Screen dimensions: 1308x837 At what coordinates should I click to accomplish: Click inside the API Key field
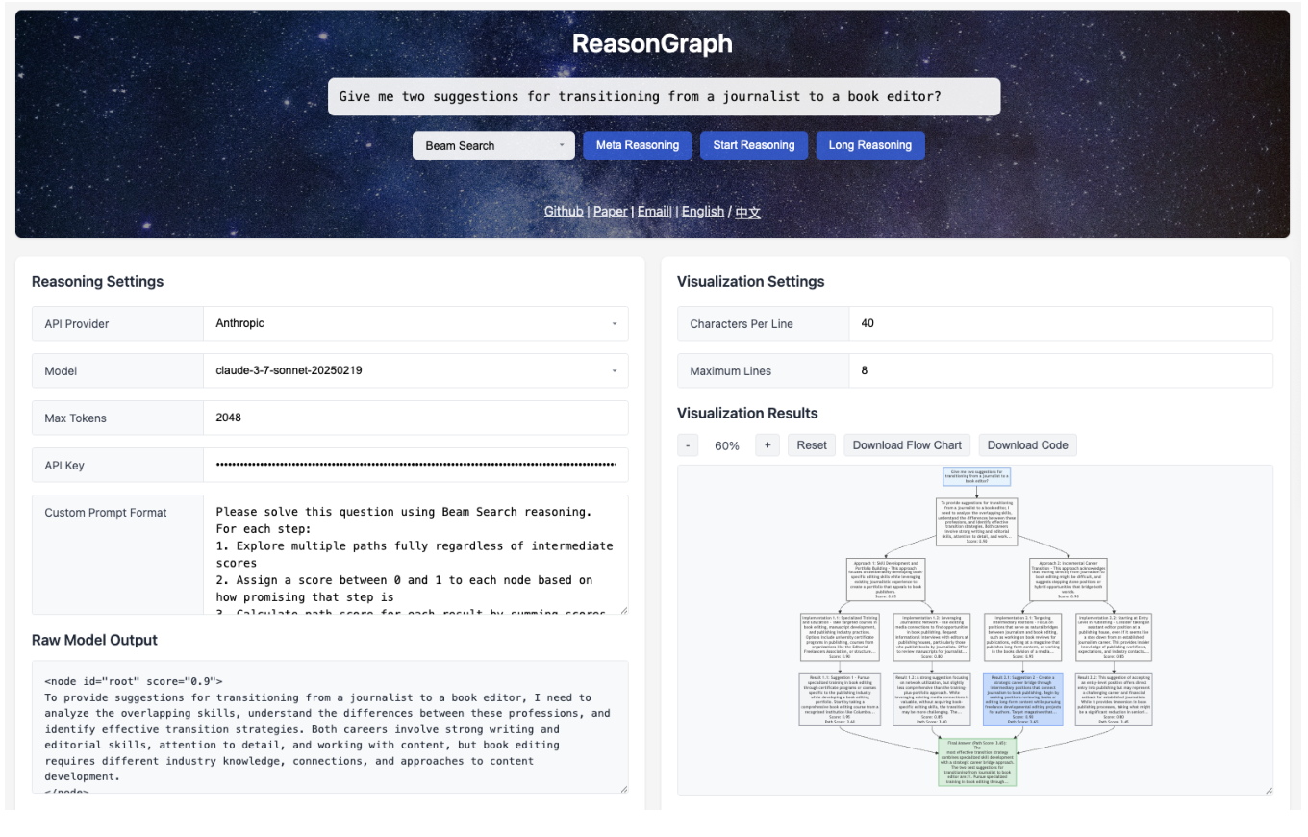click(x=415, y=465)
